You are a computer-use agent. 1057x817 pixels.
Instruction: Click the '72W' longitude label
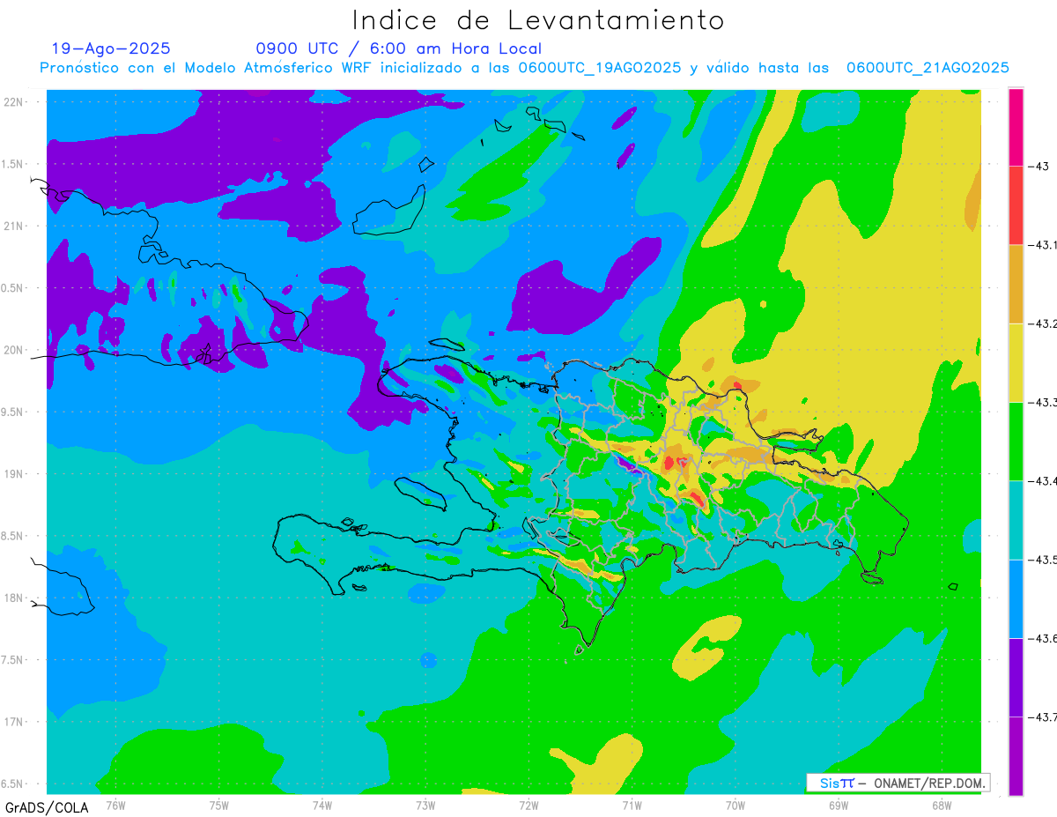click(528, 805)
